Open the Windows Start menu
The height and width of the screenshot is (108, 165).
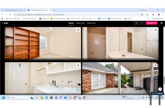click(x=4, y=98)
